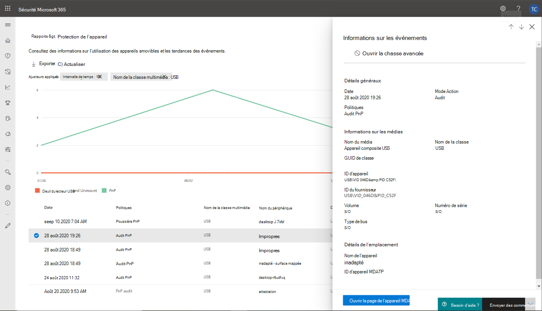Open the sliders configuration sidebar icon
The image size is (542, 311).
point(7,149)
